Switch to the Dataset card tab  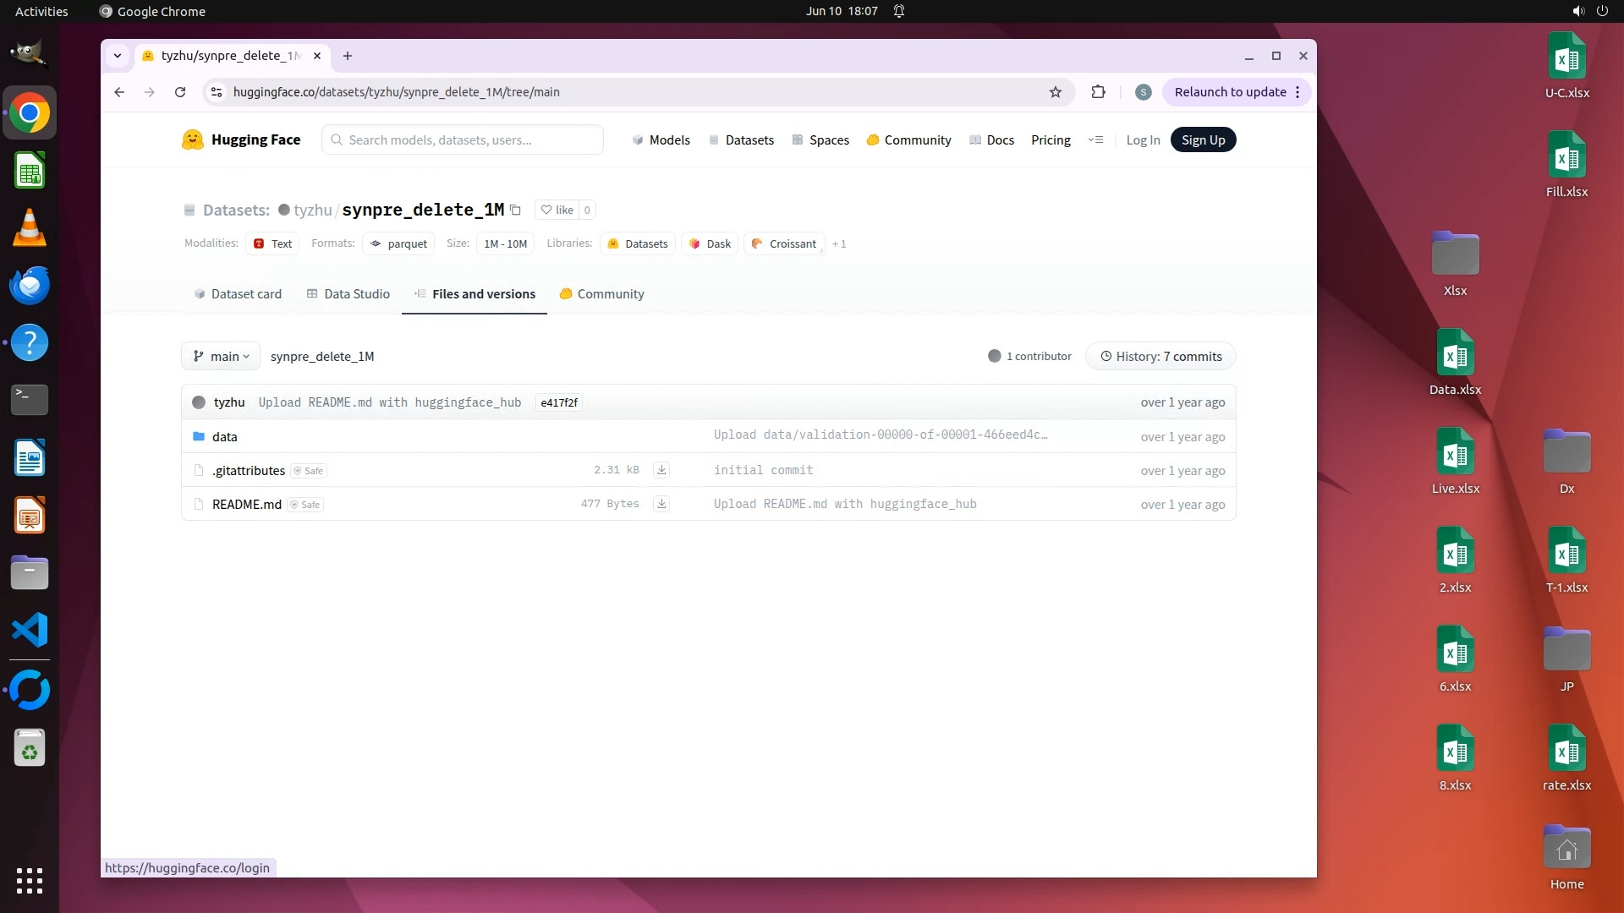pos(238,294)
